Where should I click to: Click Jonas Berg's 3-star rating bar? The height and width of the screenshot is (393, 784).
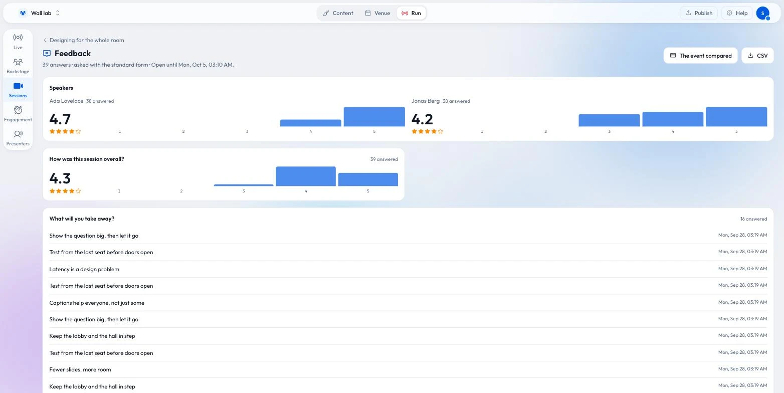click(x=609, y=120)
